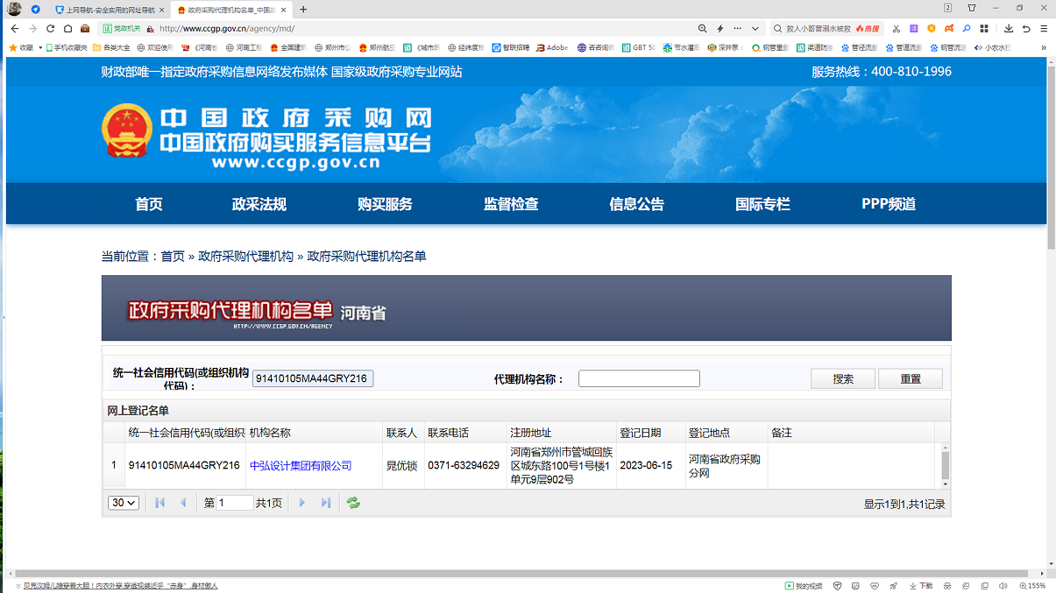Click the security shield icon in the toolbar

point(932,28)
